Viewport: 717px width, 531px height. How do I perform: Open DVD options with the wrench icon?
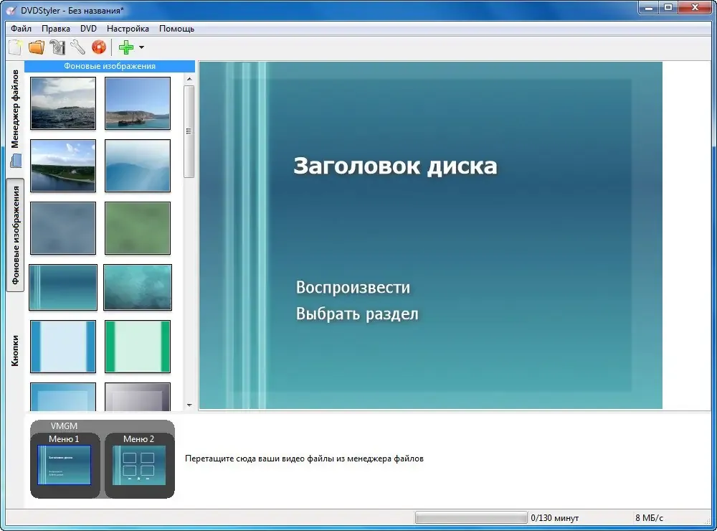(77, 47)
